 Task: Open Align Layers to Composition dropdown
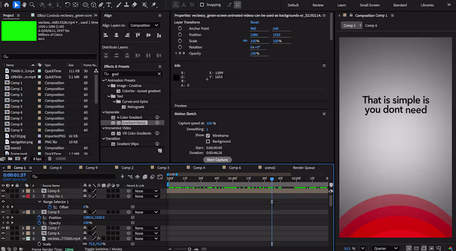144,25
